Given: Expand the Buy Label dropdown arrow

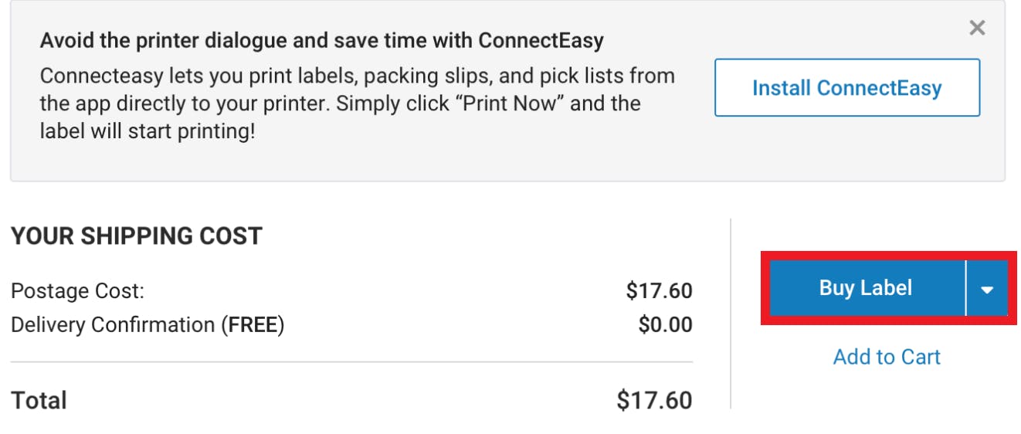Looking at the screenshot, I should tap(987, 289).
